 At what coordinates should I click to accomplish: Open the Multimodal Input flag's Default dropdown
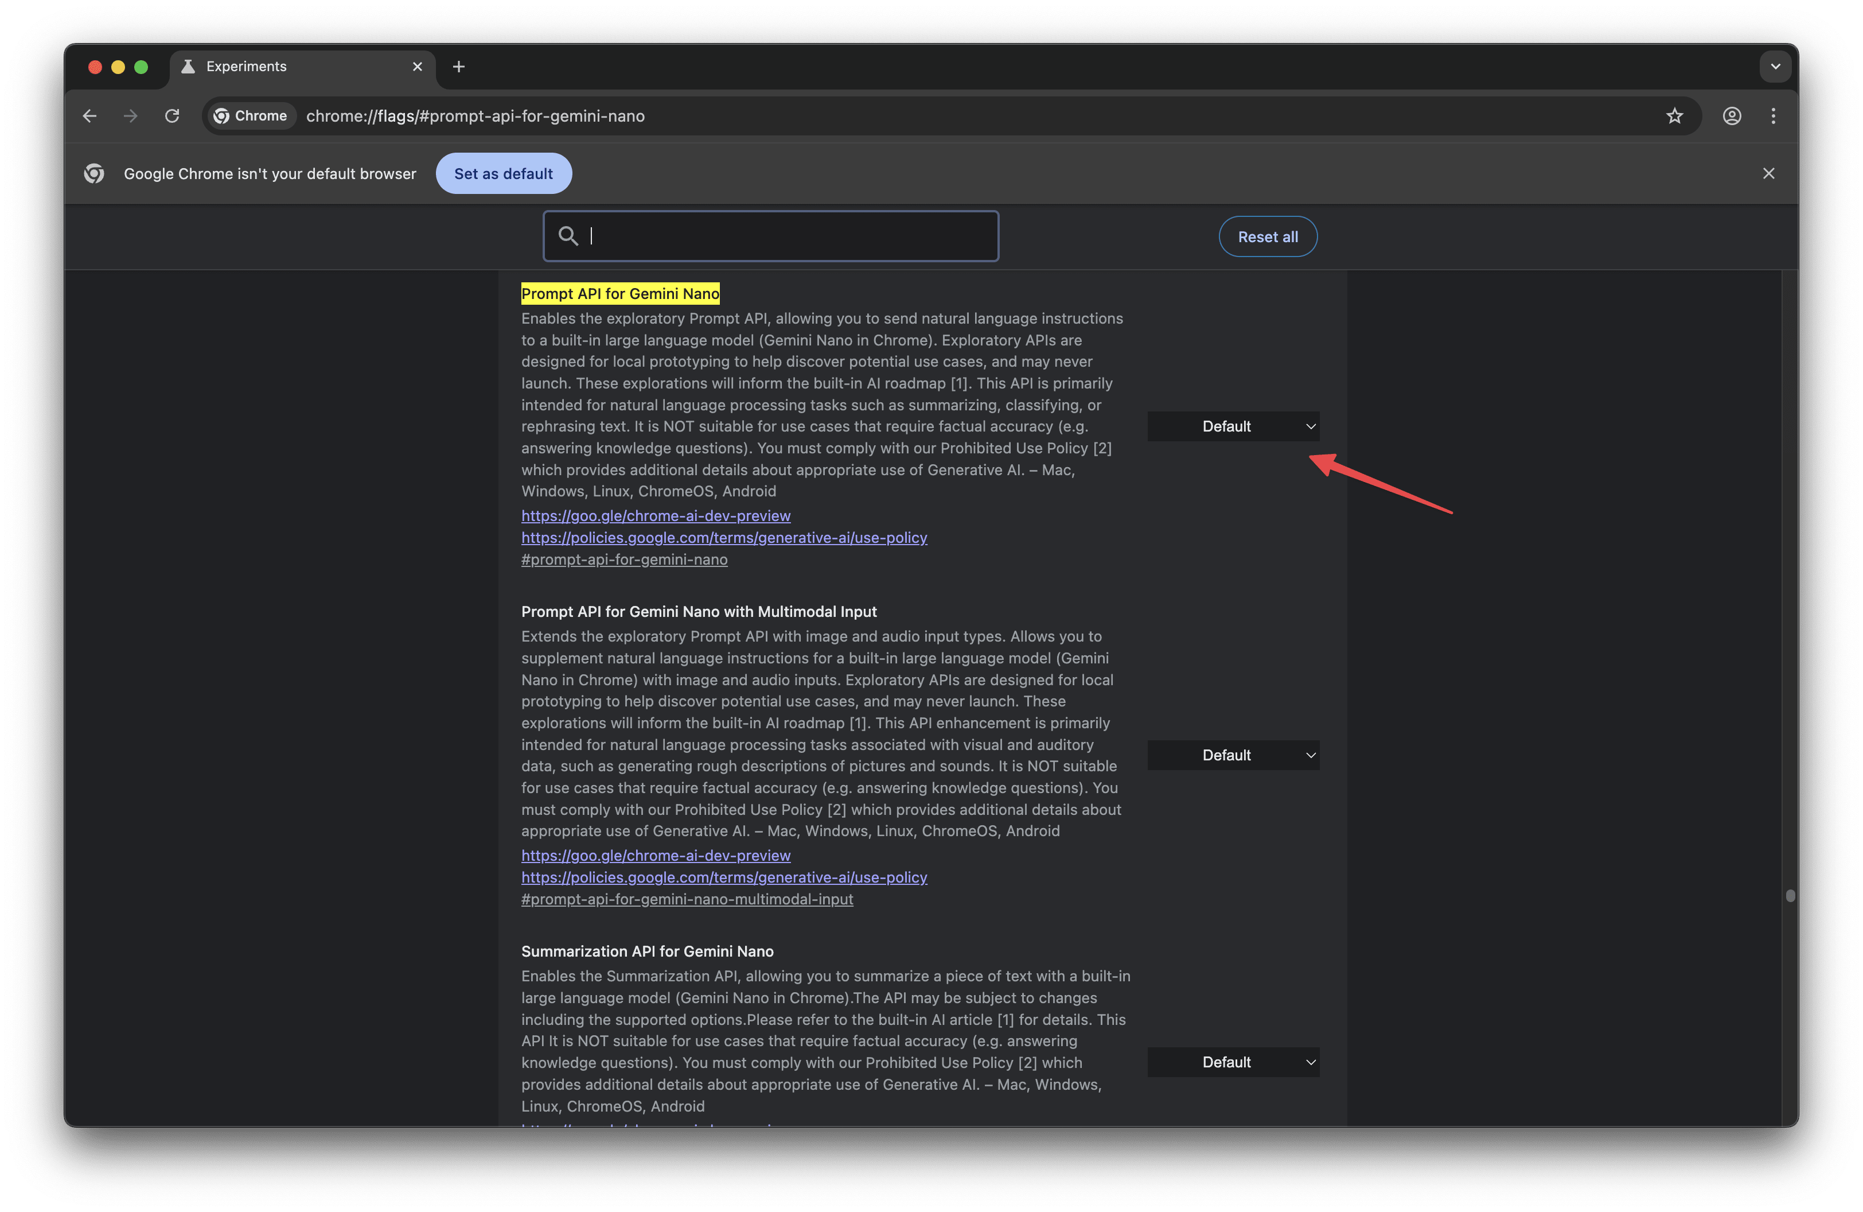(x=1233, y=755)
